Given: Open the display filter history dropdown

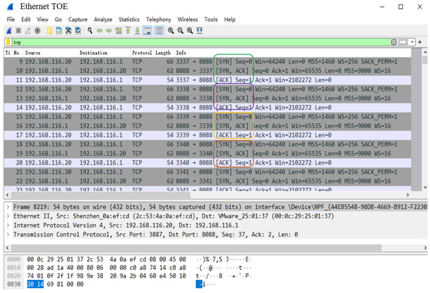Looking at the screenshot, I should (413, 42).
